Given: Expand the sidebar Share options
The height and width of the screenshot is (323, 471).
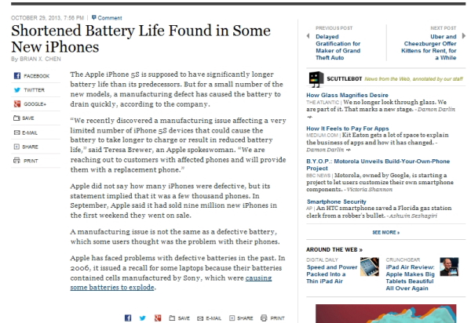Looking at the screenshot, I should click(x=16, y=147).
